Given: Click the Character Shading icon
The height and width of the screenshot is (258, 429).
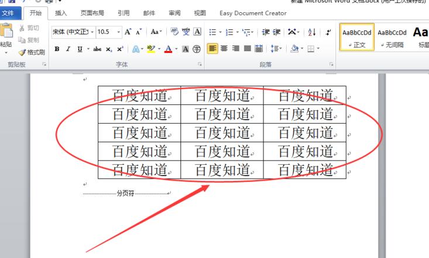Looking at the screenshot, I should pos(186,49).
